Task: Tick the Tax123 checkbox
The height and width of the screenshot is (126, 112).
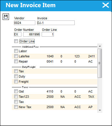Action: 16,97
